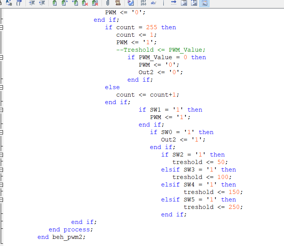Collapse the 'if SW1 = '1' then' block
Viewport: 284px width, 246px height.
1,110
